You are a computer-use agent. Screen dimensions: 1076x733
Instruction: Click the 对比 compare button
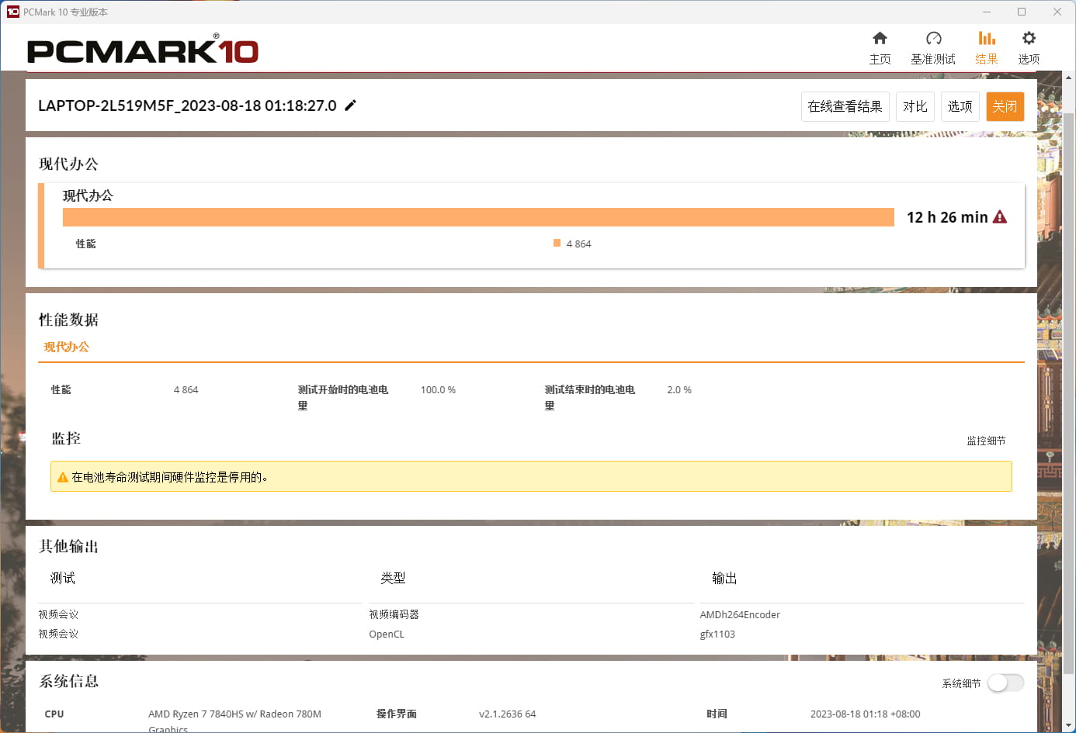[915, 106]
